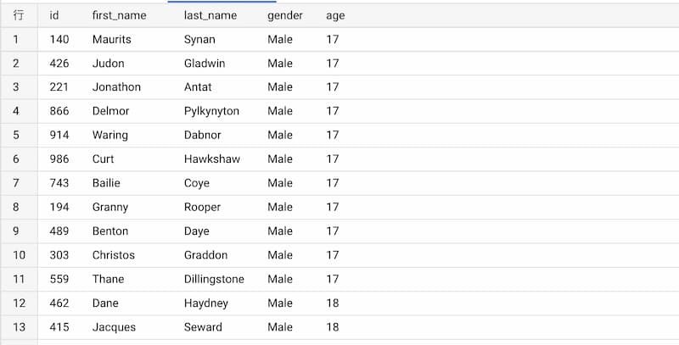Click the Dillingstone cell
Image resolution: width=679 pixels, height=345 pixels.
point(214,279)
